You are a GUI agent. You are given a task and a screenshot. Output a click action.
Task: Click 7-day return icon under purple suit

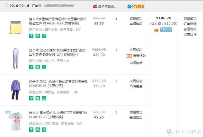pyautogui.click(x=31, y=98)
